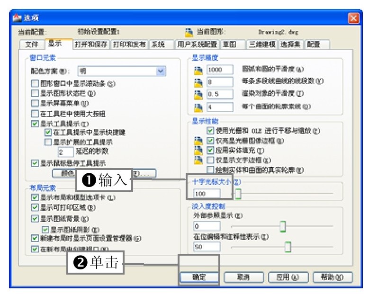Image resolution: width=369 pixels, height=294 pixels.
Task: Click the drawing icon beside 仅显示文字边框
Action: click(198, 160)
